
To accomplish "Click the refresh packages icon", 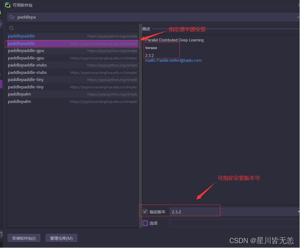I will 11,28.
